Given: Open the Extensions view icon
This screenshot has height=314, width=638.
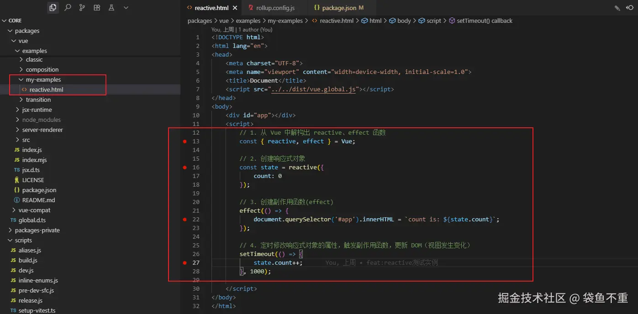Looking at the screenshot, I should pyautogui.click(x=97, y=8).
